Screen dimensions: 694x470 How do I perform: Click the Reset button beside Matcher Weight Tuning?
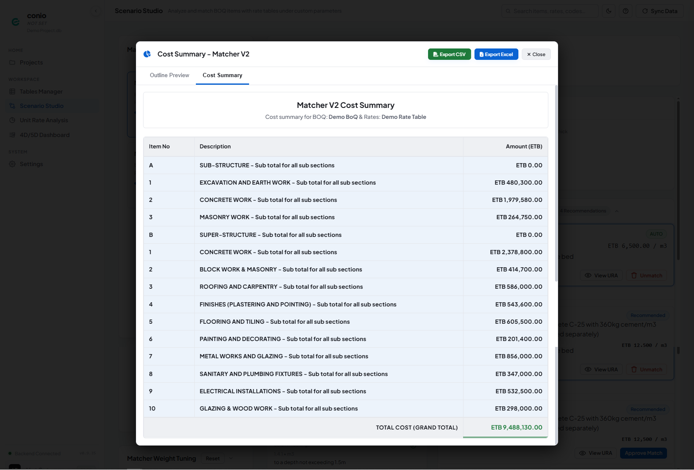coord(213,459)
